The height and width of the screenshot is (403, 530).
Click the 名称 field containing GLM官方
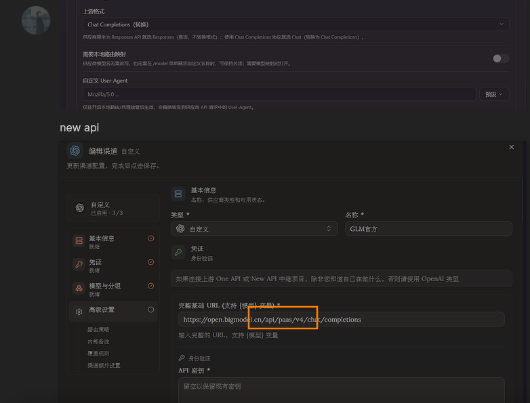[428, 229]
